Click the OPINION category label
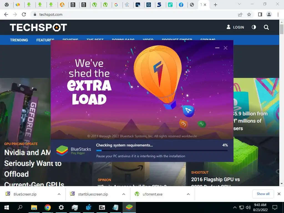 (x=104, y=180)
